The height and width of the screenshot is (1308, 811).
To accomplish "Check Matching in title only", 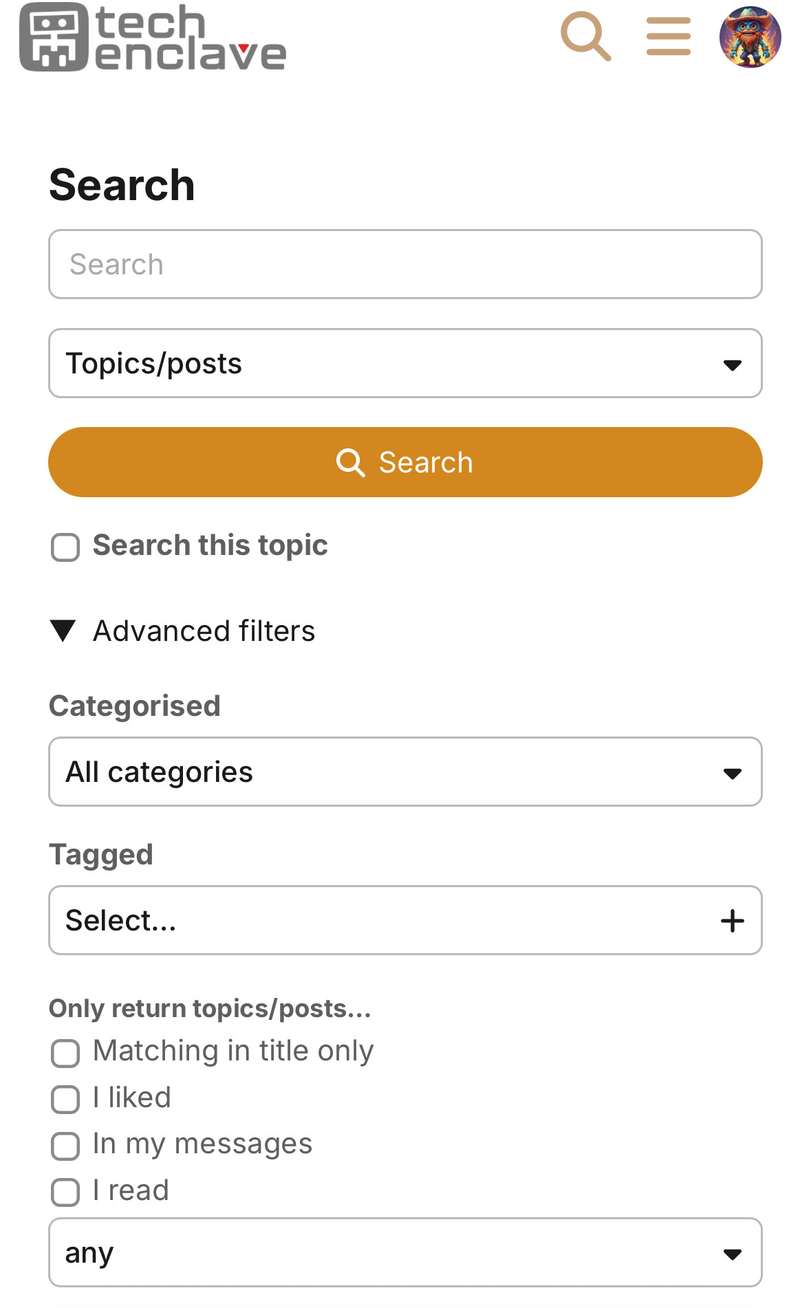I will (65, 1053).
